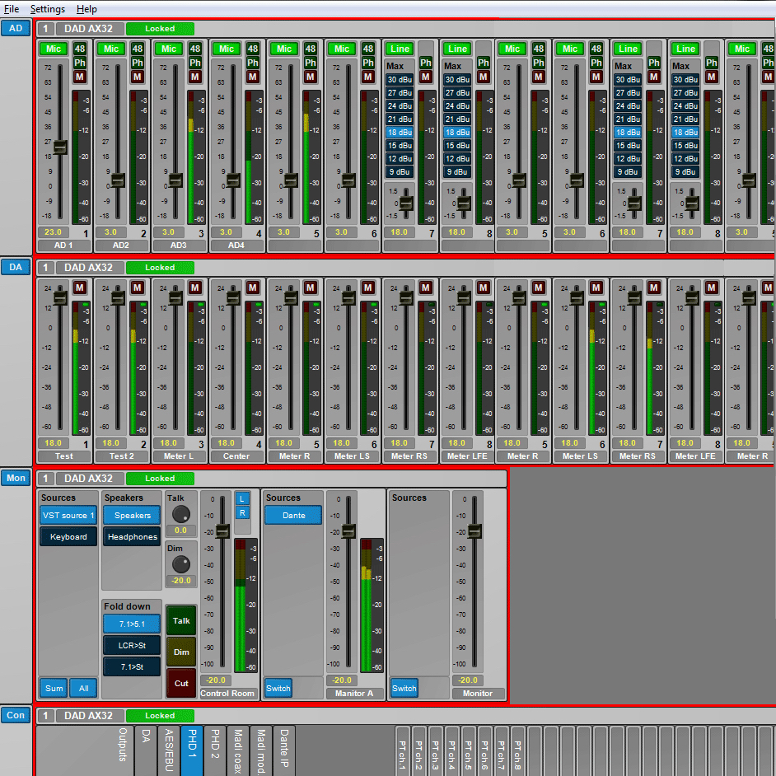This screenshot has width=776, height=776.
Task: Click the Control Room volume fader
Action: click(222, 531)
